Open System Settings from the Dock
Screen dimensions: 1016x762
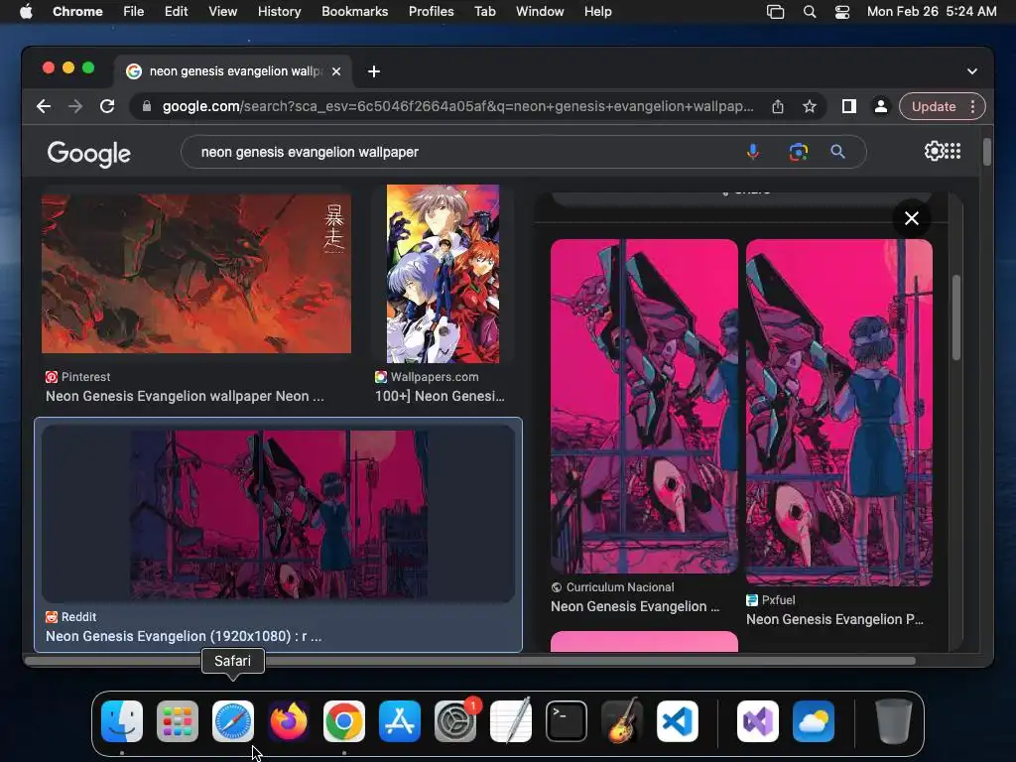pos(454,721)
